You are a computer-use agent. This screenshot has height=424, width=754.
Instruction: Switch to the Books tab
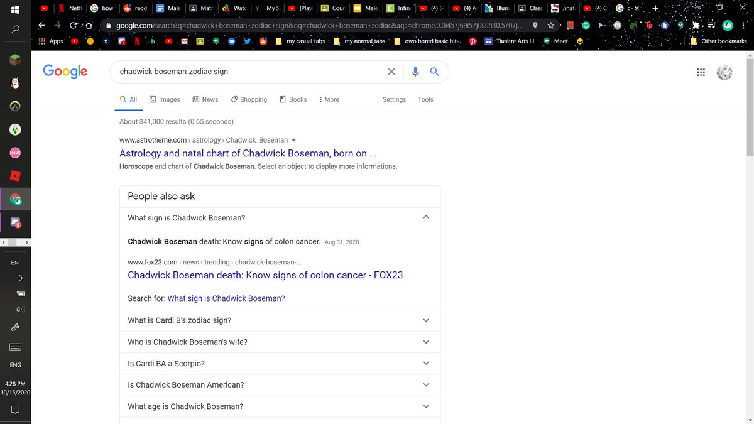point(293,99)
